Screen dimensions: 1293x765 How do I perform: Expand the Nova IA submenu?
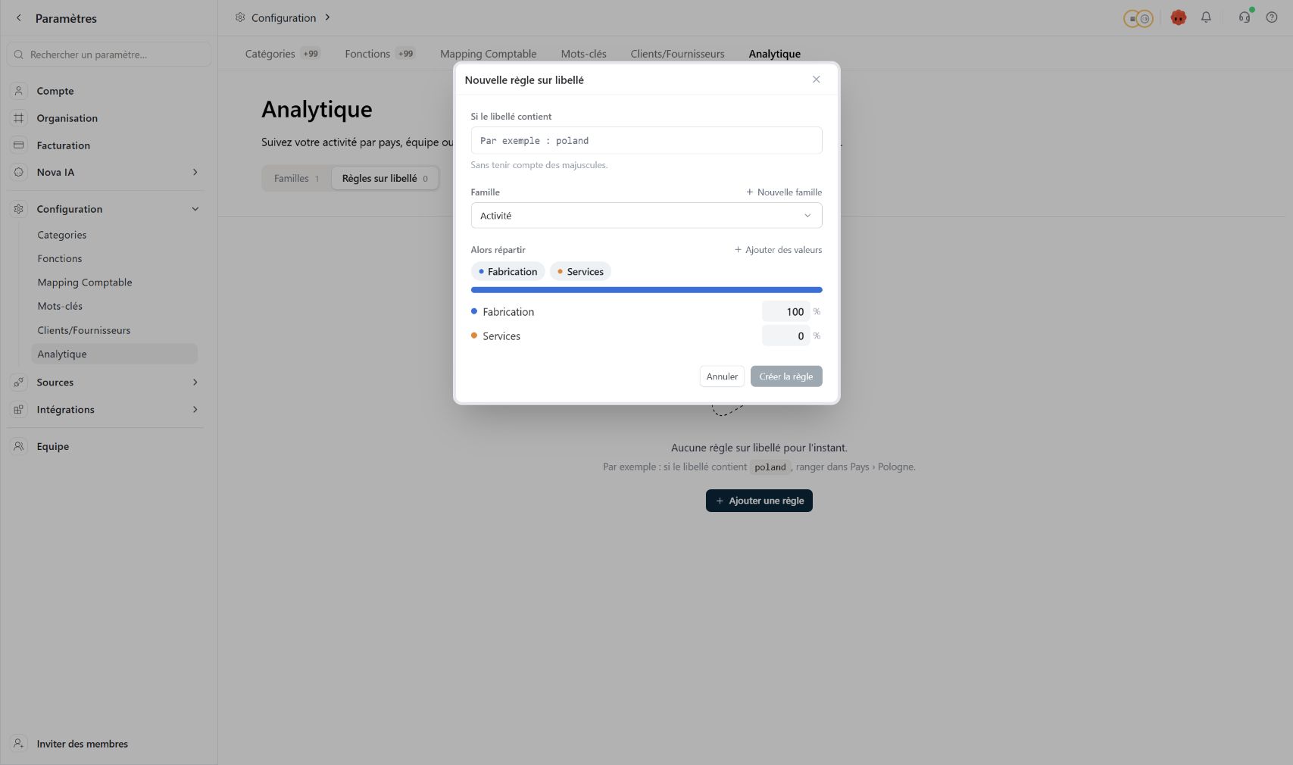(x=195, y=172)
